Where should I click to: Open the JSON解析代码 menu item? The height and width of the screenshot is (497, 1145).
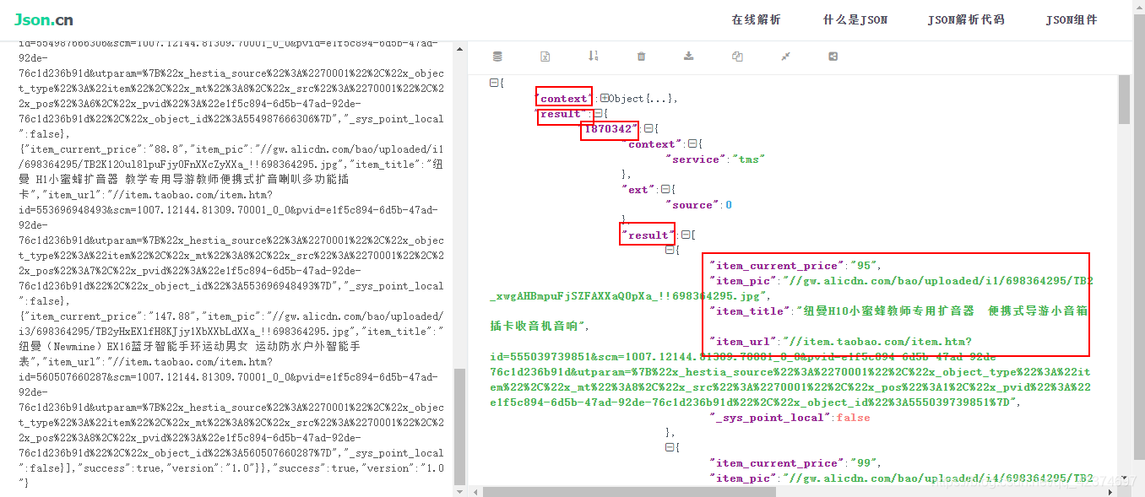click(x=966, y=20)
